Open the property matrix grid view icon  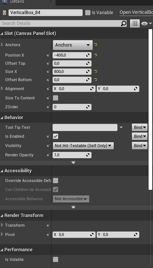click(135, 23)
